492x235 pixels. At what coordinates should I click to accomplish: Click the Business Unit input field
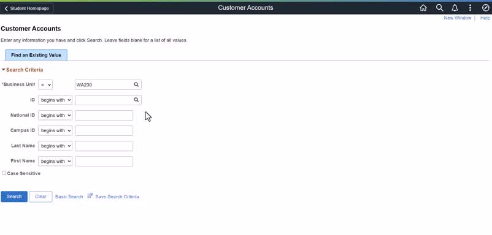click(104, 85)
